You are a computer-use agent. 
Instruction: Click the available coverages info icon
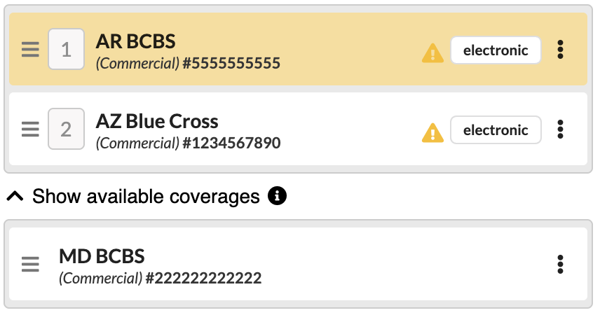point(277,197)
